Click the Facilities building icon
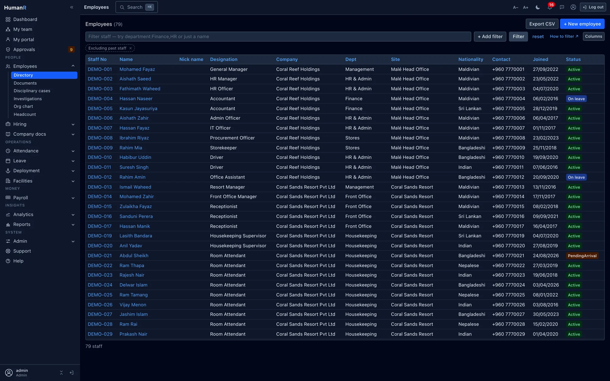The height and width of the screenshot is (381, 610). tap(8, 181)
